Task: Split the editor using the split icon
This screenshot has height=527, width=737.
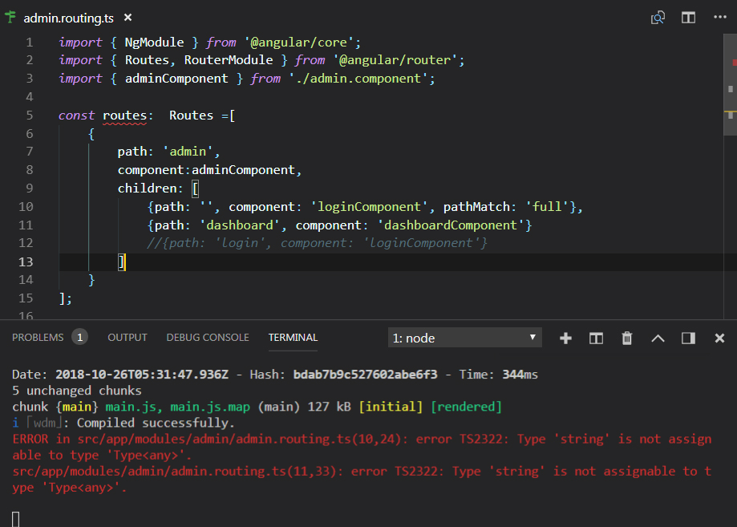Action: [687, 17]
